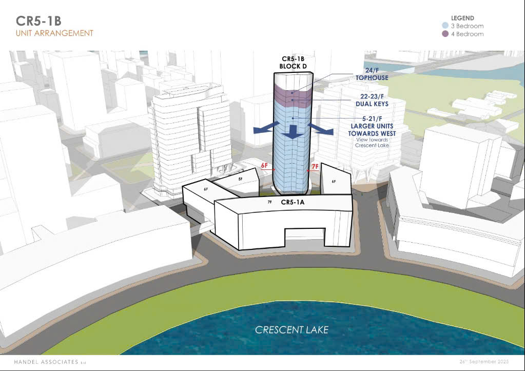Screen dimensions: 525x371
Task: Click the purple upper floors of Block D tower
Action: click(292, 94)
